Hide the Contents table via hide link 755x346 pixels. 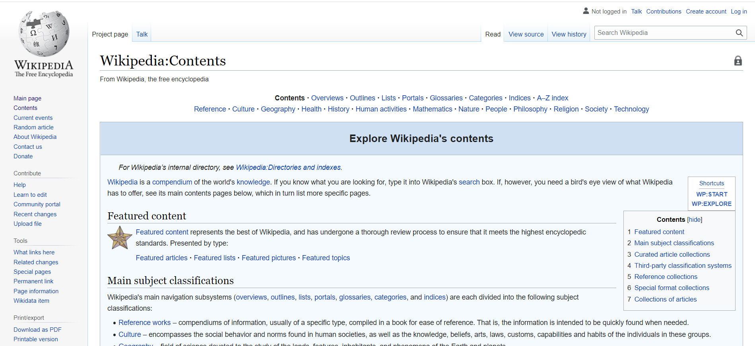(x=695, y=219)
